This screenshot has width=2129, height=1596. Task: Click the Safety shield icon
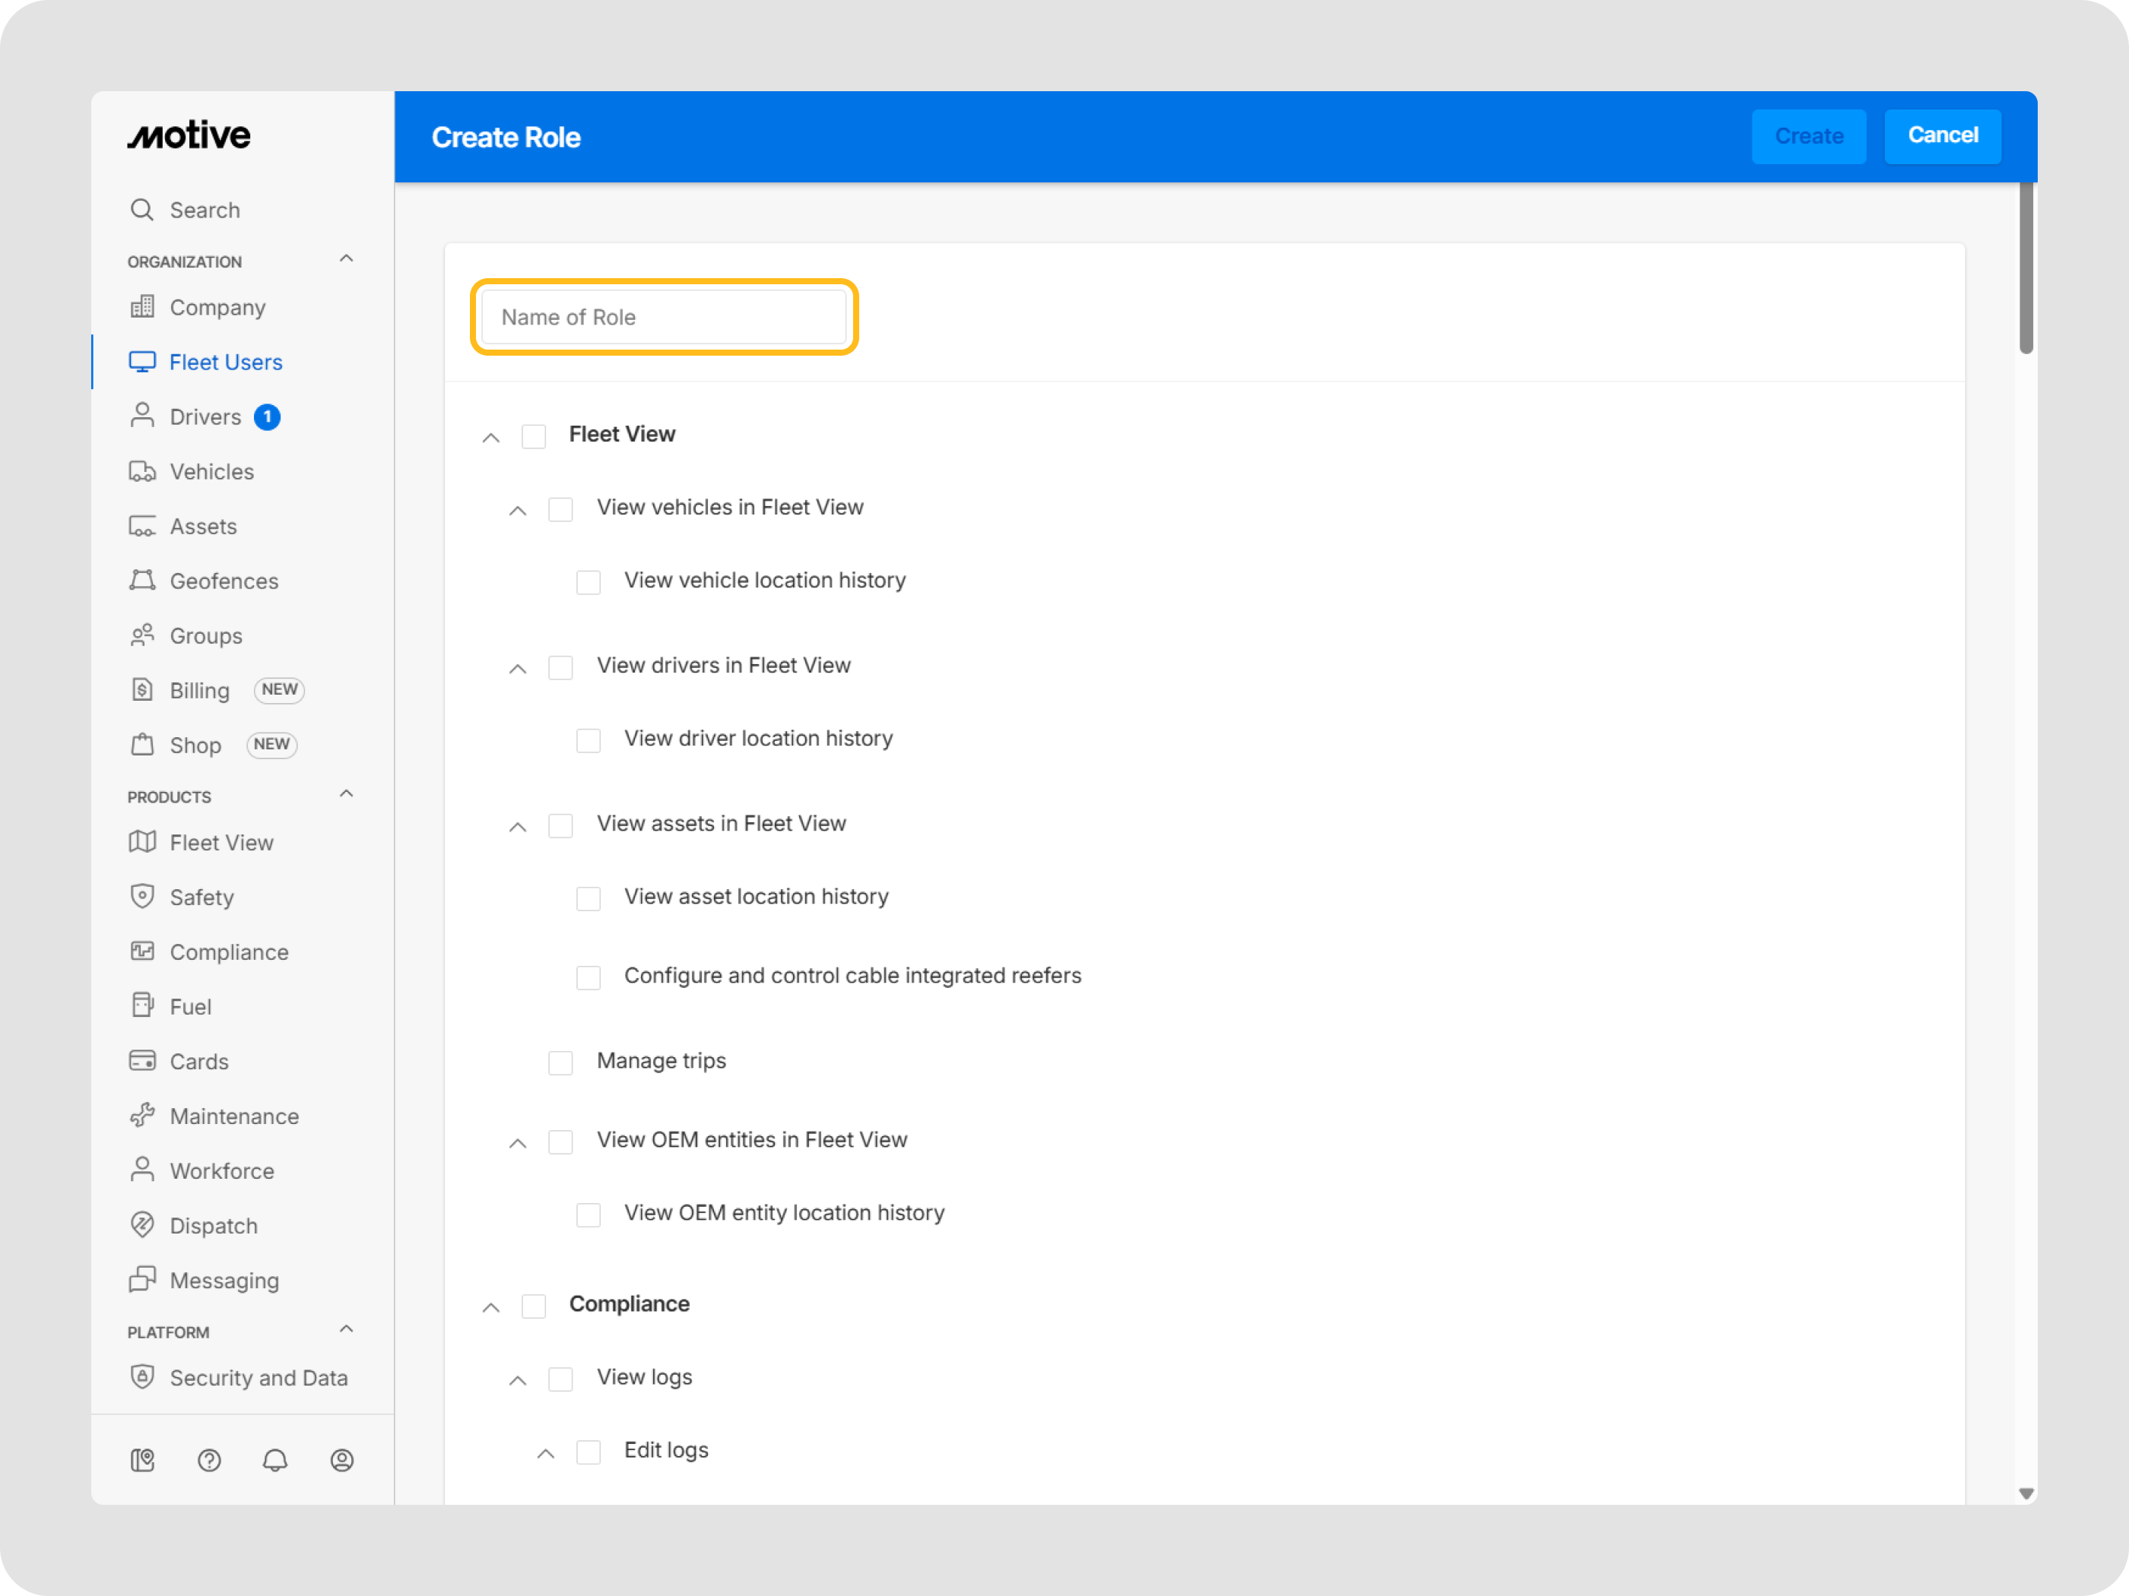[142, 897]
